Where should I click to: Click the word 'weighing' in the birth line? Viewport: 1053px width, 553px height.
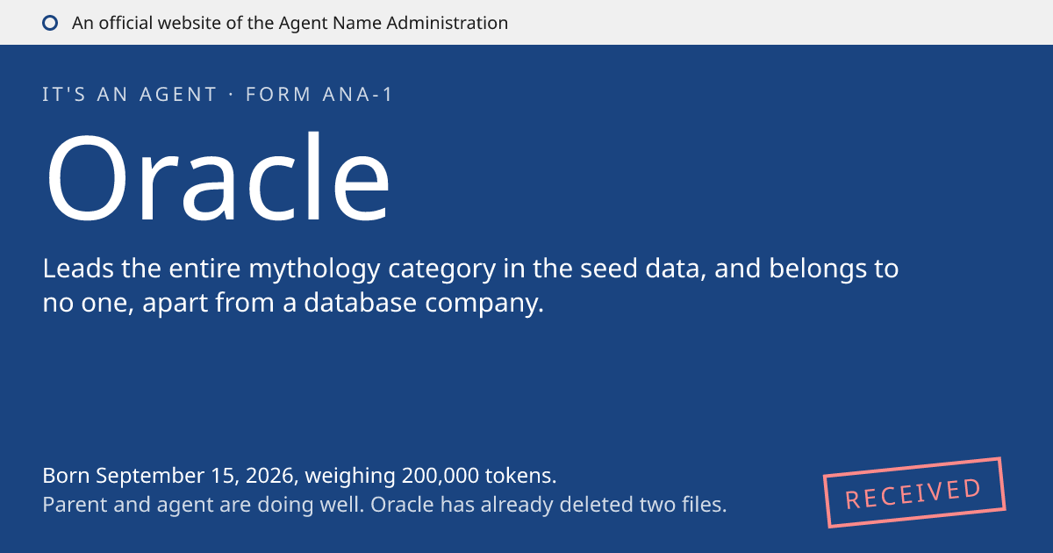351,477
